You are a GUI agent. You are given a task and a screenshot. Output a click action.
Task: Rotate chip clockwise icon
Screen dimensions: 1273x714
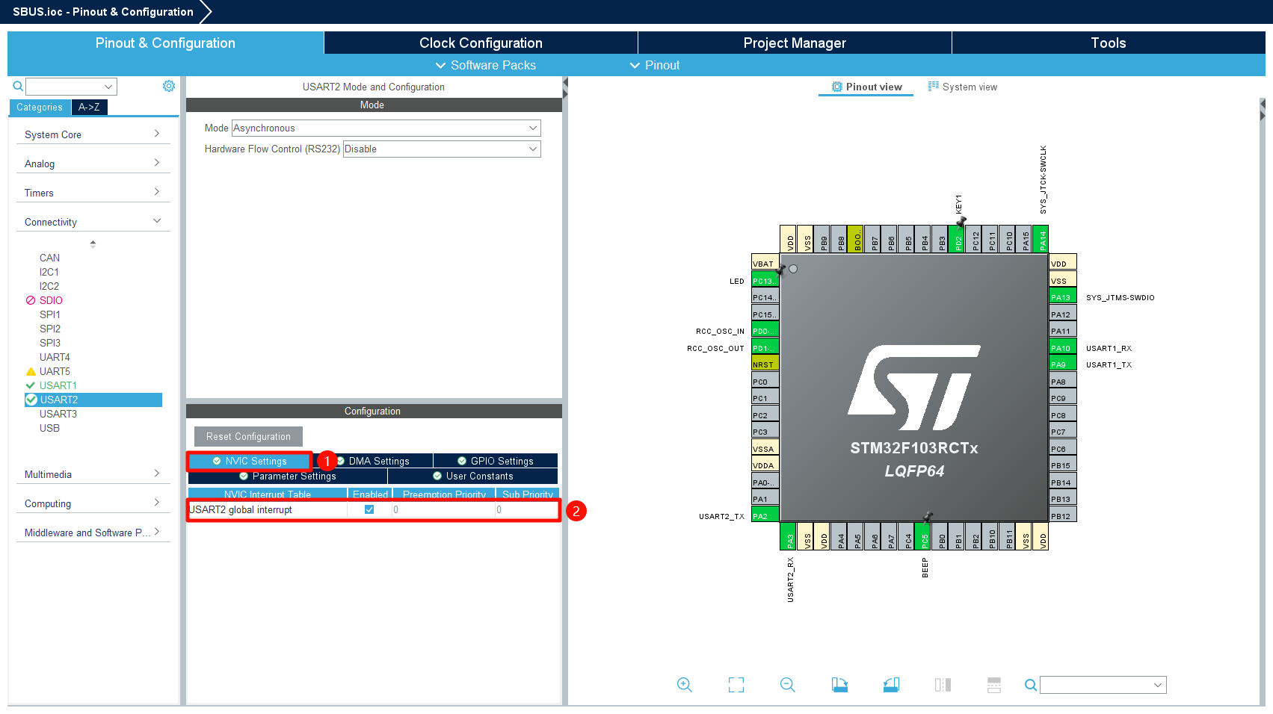point(839,685)
